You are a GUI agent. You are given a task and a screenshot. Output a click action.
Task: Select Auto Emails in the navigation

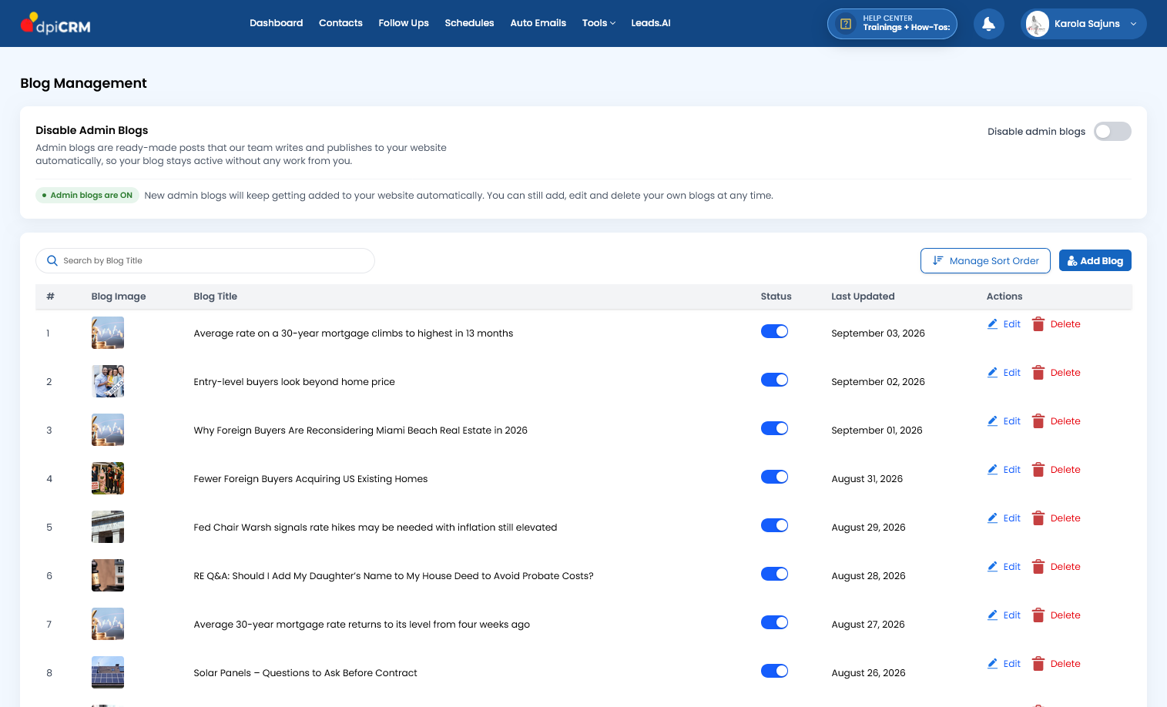[x=538, y=23]
